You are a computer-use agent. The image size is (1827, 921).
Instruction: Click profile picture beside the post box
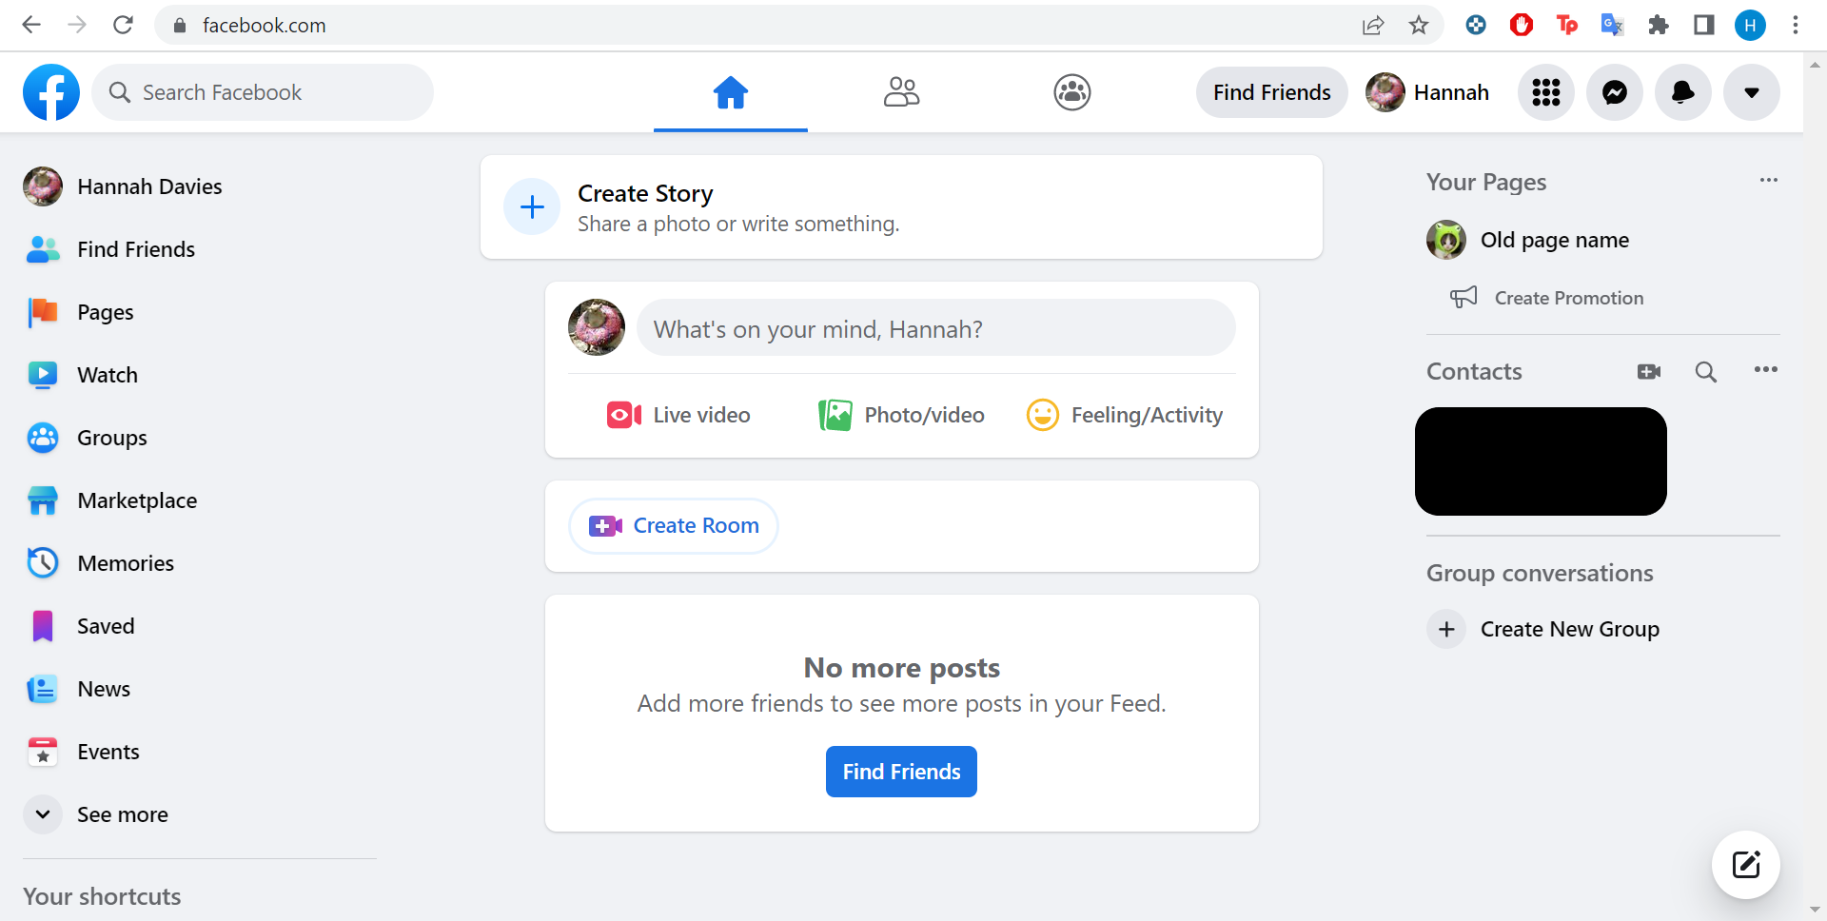pos(597,327)
